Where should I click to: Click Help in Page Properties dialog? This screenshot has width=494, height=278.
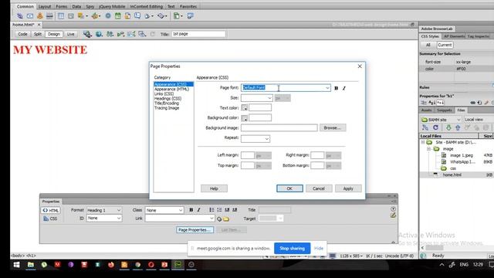coord(214,188)
